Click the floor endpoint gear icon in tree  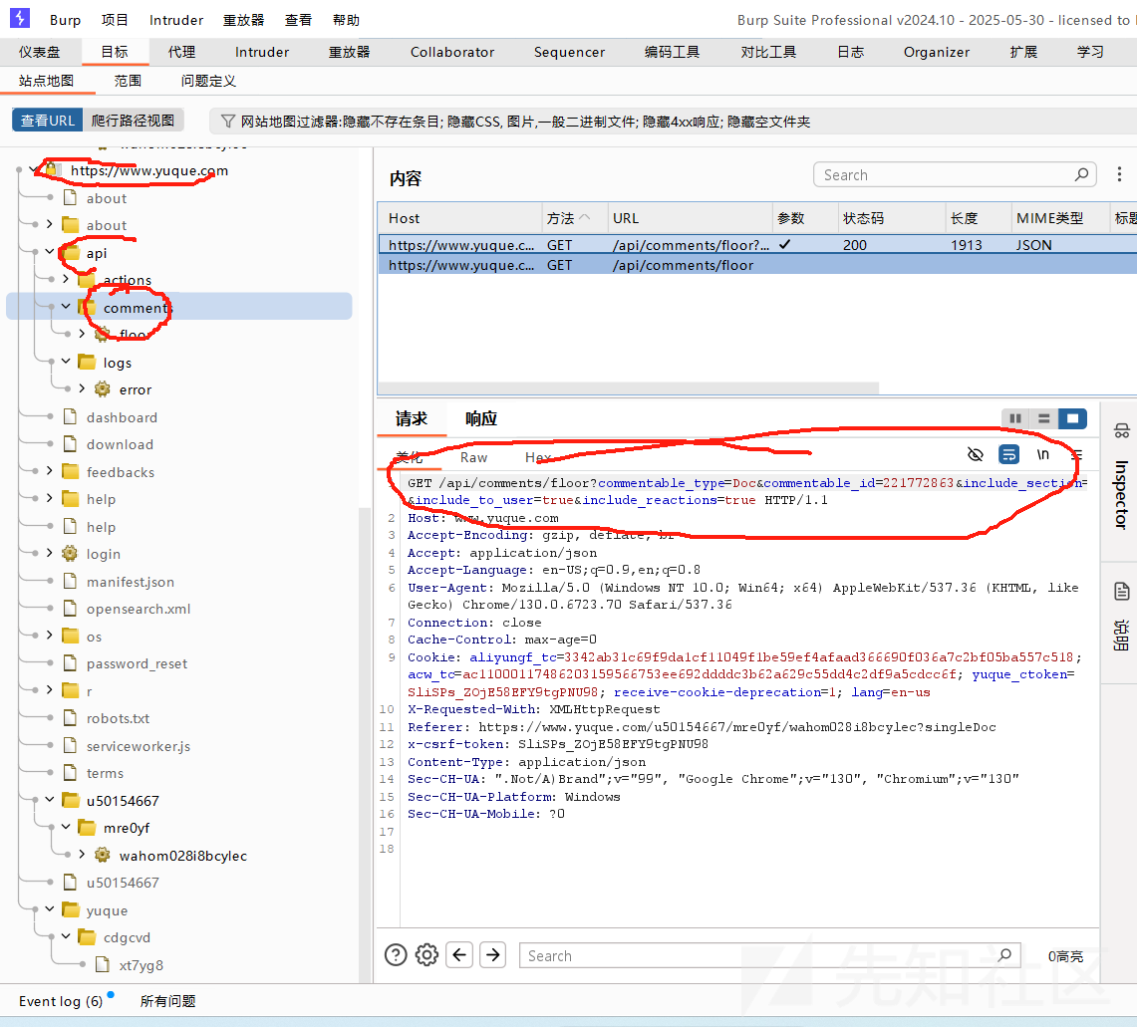[103, 334]
